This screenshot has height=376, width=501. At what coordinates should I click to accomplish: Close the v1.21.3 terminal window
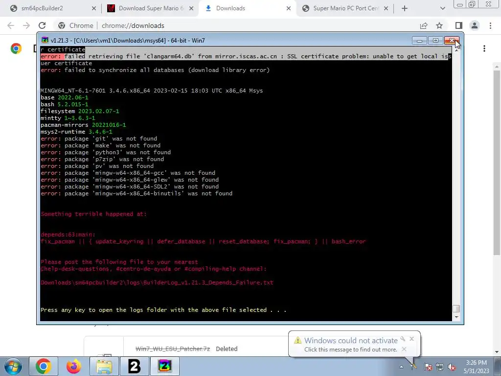click(x=452, y=41)
